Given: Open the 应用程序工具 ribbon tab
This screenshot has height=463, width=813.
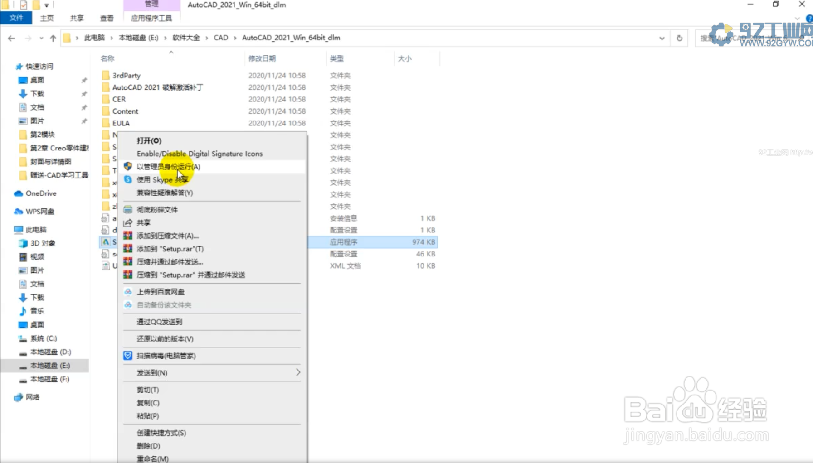Looking at the screenshot, I should click(151, 18).
